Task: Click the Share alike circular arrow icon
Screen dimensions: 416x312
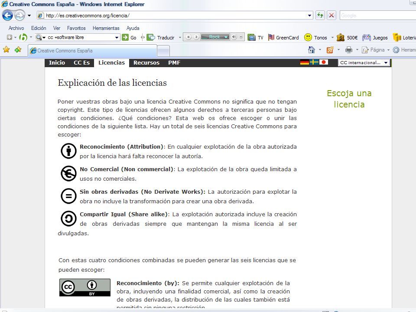Action: (x=68, y=218)
